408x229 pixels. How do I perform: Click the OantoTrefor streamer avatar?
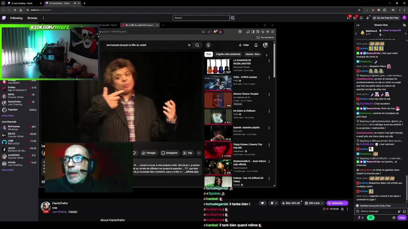coord(46,207)
